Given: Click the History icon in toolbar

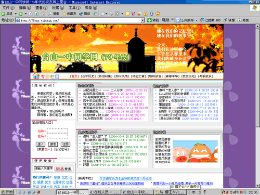Looking at the screenshot, I should click(x=95, y=14).
